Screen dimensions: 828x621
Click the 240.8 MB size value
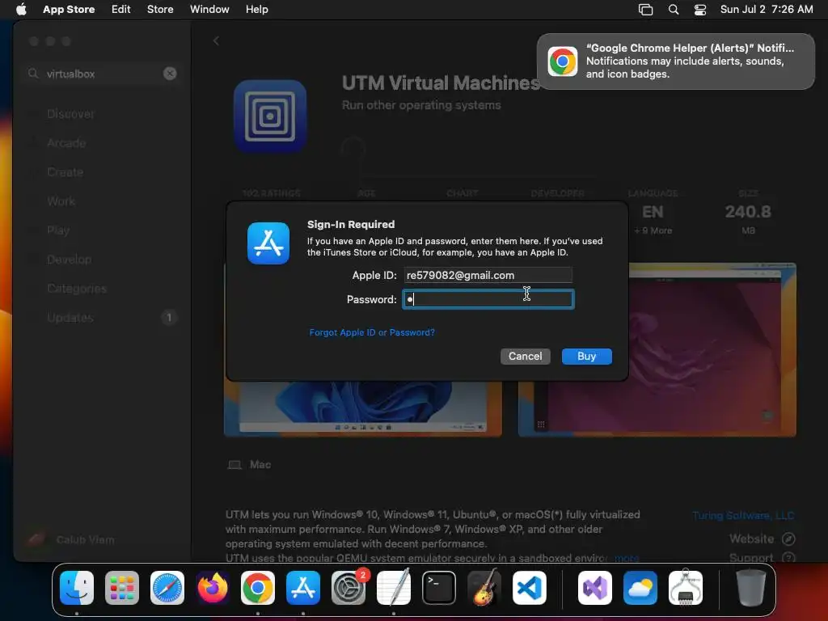(748, 213)
